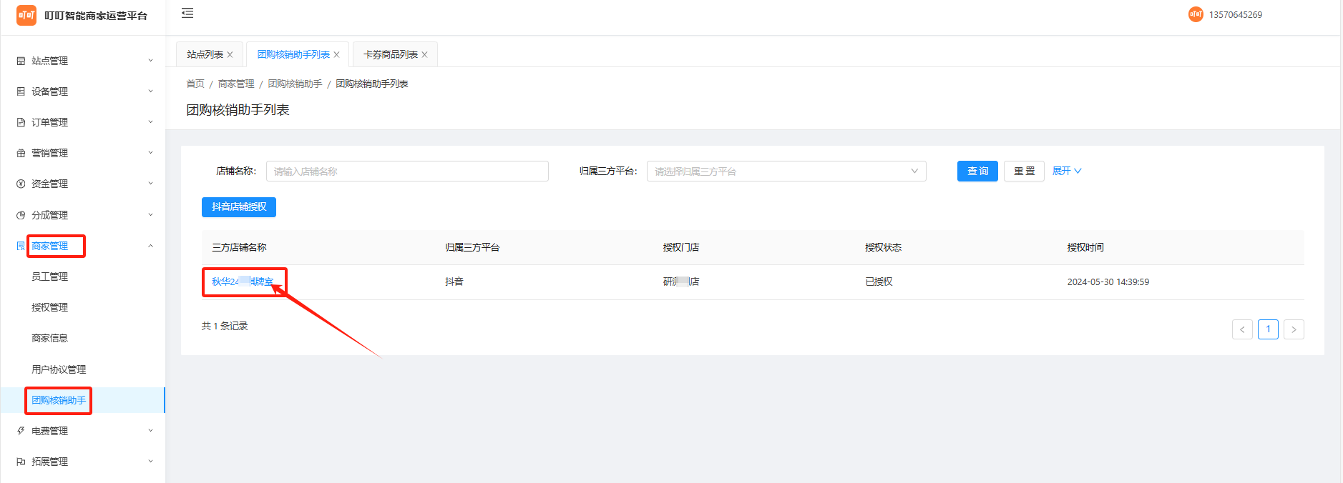Close the 卡券商品列表 tab with its X
This screenshot has width=1343, height=483.
[424, 55]
